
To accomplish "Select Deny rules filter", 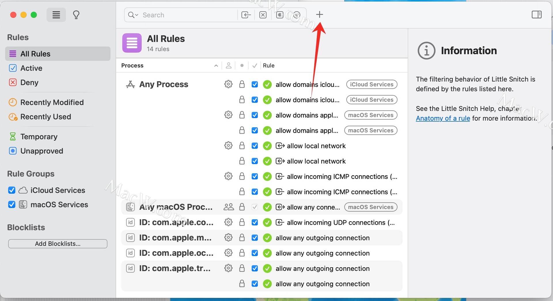I will tap(29, 83).
